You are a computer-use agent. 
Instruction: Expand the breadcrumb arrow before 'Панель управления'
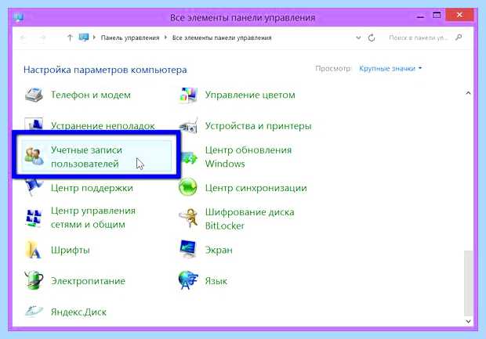(x=94, y=38)
